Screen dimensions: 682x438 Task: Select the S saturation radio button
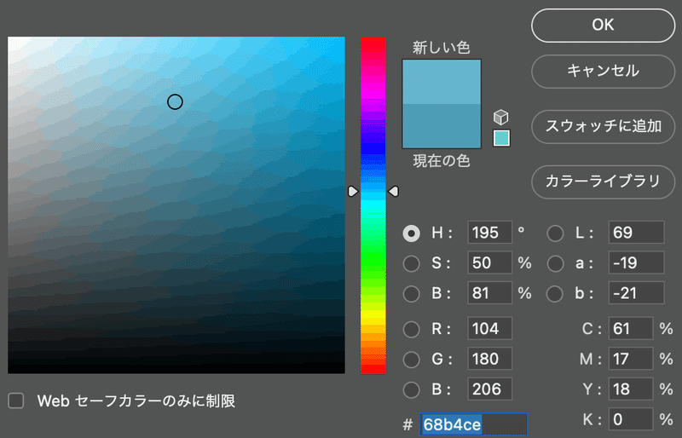(x=412, y=263)
